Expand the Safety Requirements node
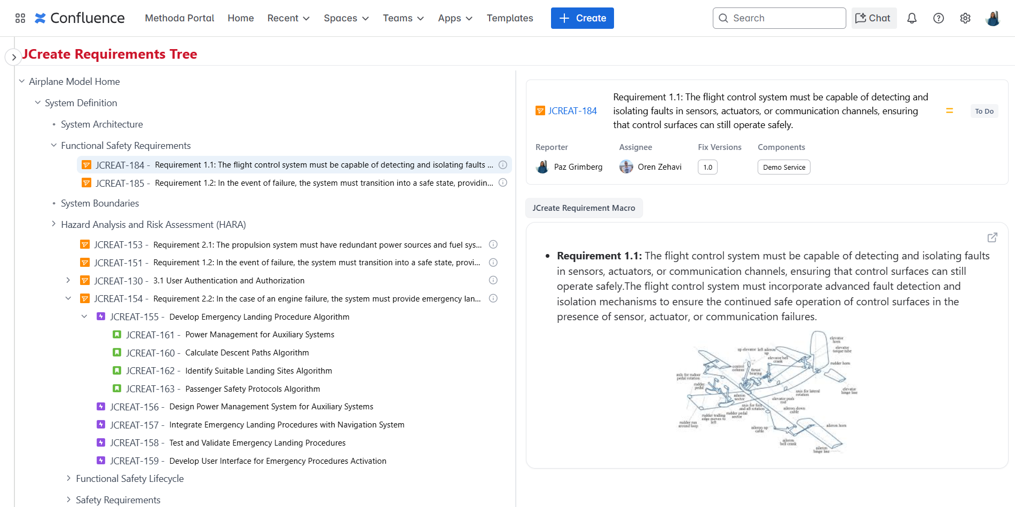Viewport: 1015px width, 507px height. [x=68, y=500]
